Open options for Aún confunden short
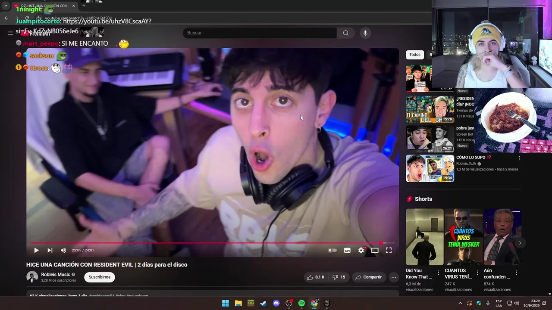 click(516, 273)
